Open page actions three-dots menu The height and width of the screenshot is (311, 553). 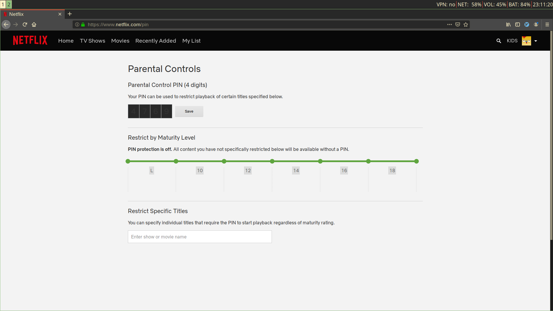(449, 24)
